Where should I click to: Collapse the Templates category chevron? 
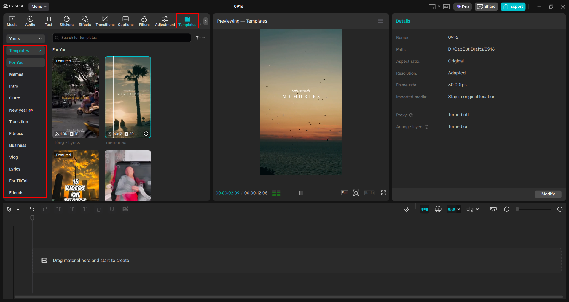tap(40, 51)
